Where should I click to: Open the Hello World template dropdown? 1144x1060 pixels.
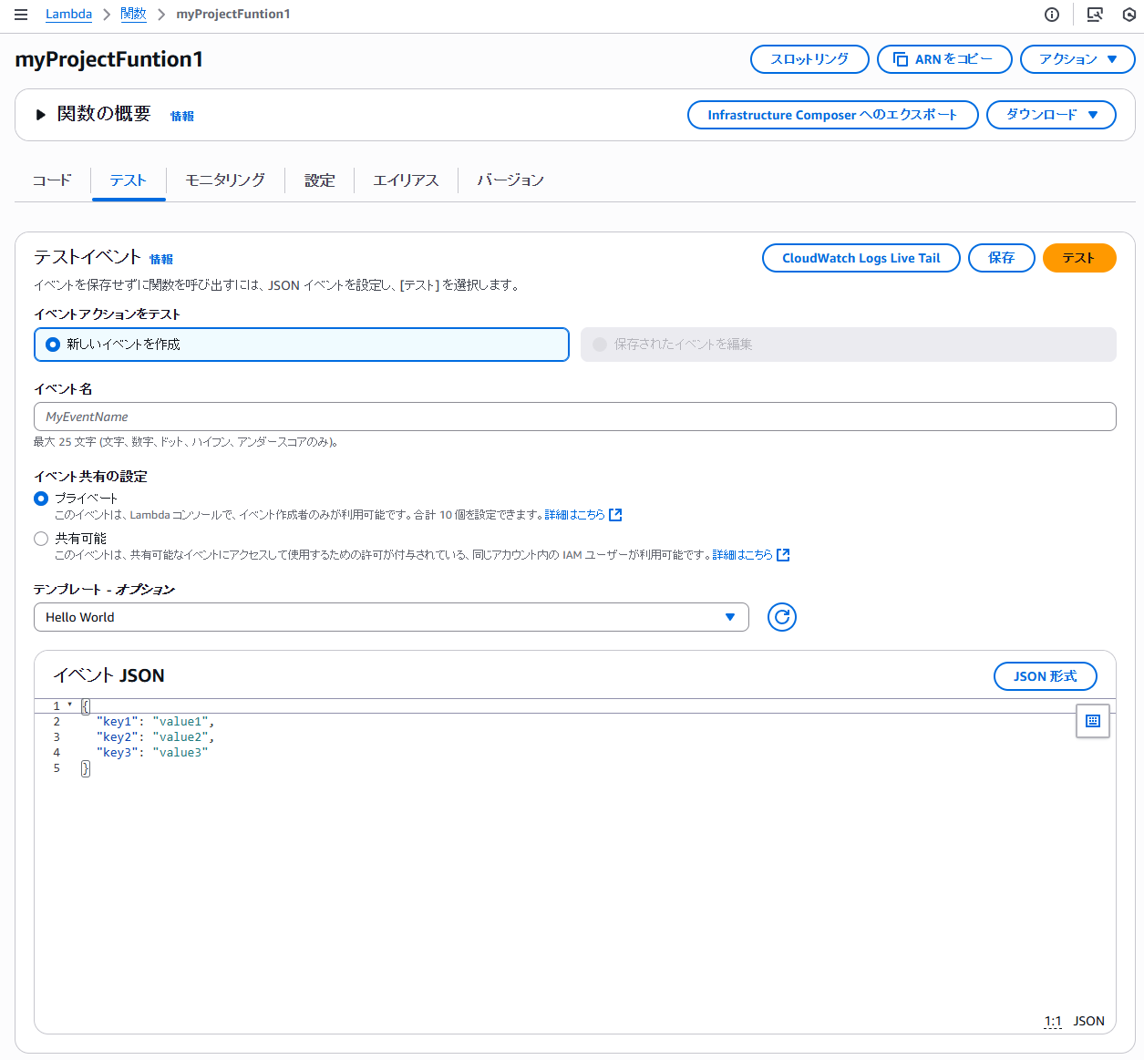pos(391,617)
